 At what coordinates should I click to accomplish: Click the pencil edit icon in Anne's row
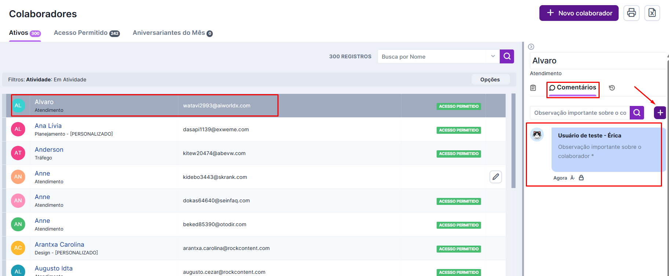pos(495,177)
